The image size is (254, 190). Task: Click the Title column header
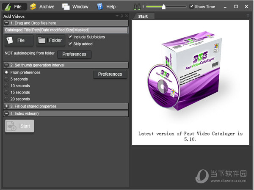[27, 30]
